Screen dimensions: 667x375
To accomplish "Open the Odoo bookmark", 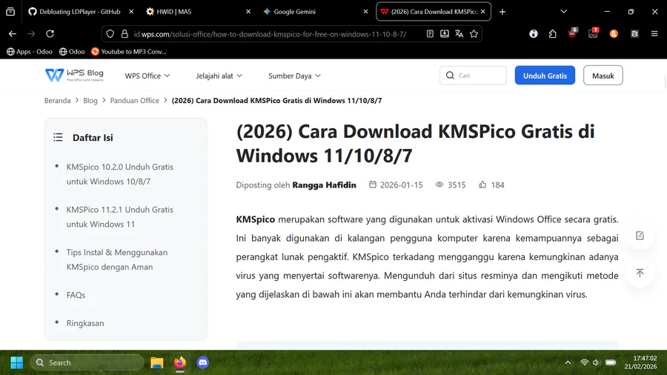I will pos(72,51).
